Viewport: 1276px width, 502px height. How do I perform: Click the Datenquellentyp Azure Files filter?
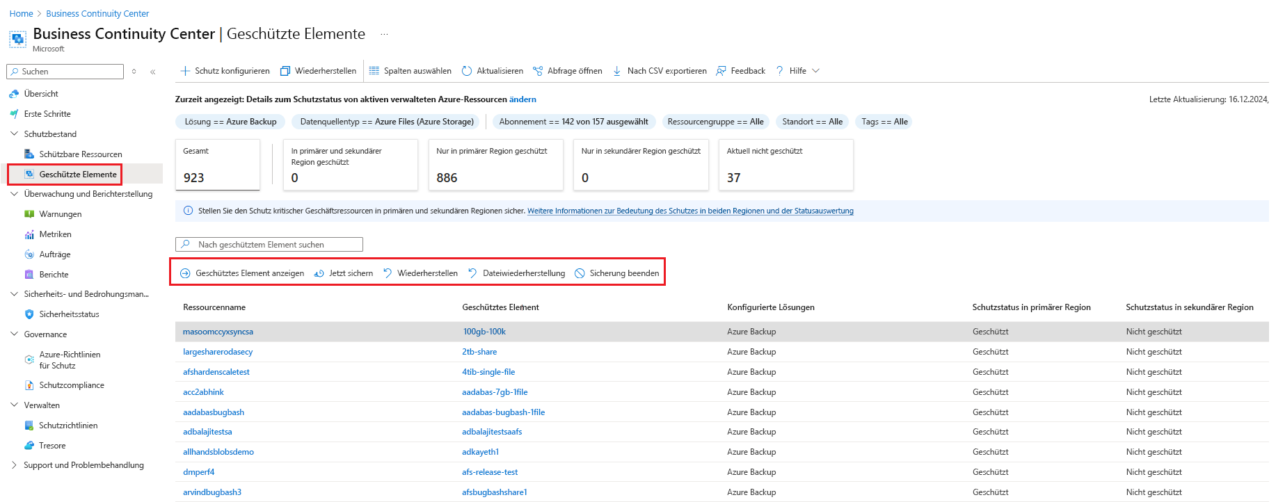tap(387, 122)
